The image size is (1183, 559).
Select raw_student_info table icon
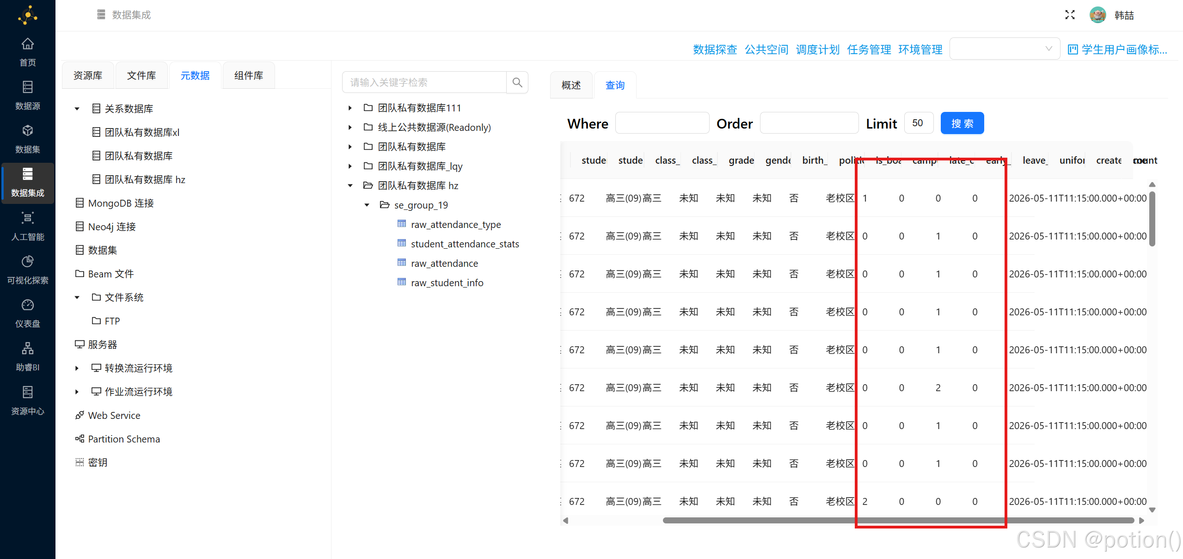(402, 282)
